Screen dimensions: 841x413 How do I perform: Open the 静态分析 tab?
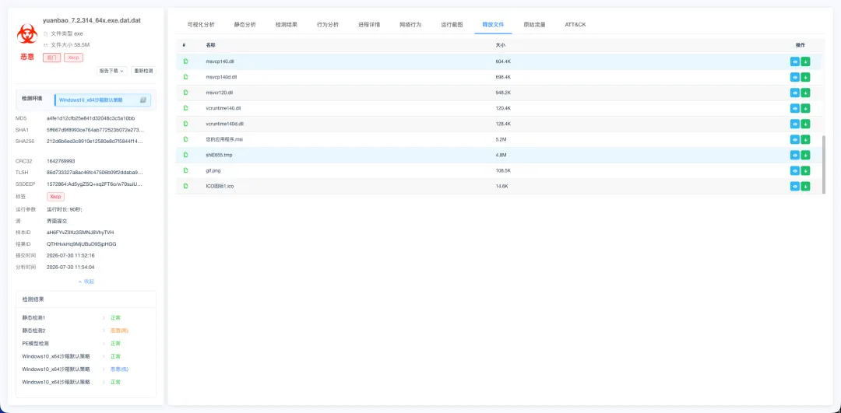(245, 25)
